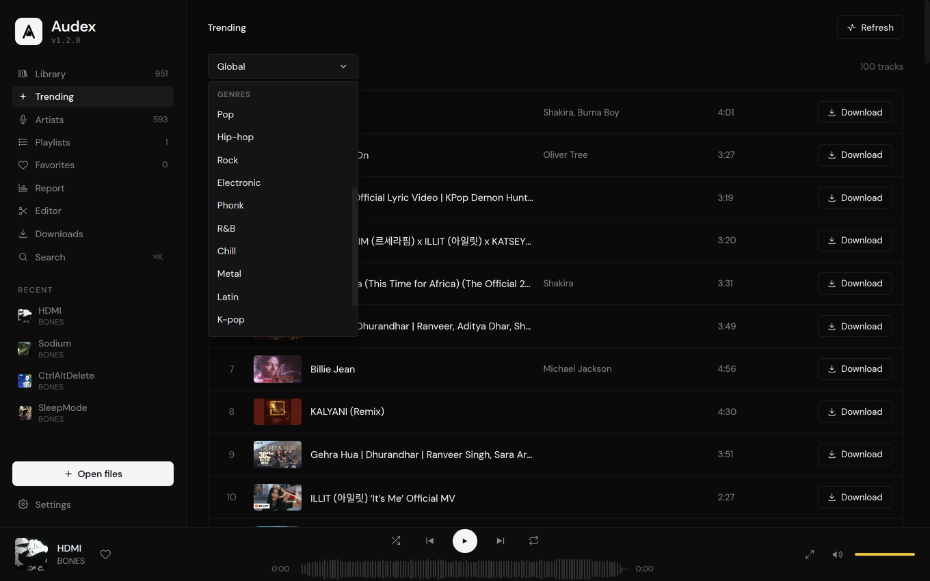Image resolution: width=930 pixels, height=581 pixels.
Task: Open the Library sidebar icon
Action: [x=23, y=74]
